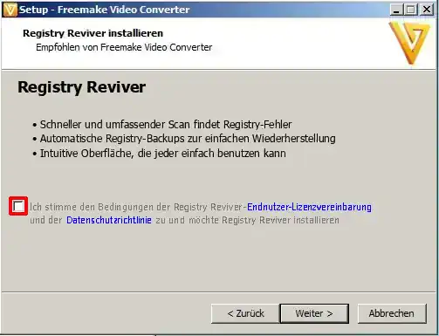Cancel setup with the Abbrechen button

click(x=392, y=313)
